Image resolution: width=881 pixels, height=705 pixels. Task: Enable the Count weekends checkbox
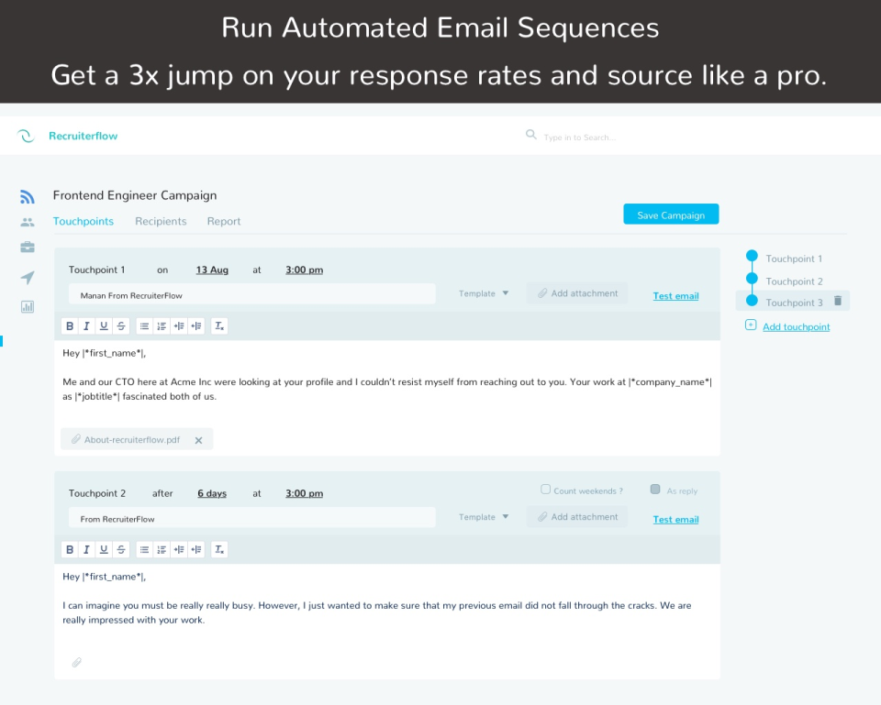coord(545,489)
